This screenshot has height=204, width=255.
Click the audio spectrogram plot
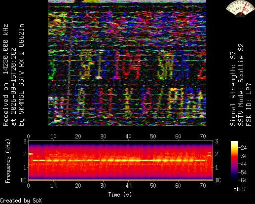pos(121,160)
